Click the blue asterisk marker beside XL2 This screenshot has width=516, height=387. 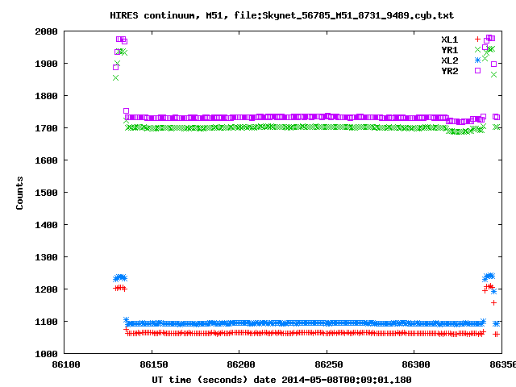click(x=477, y=60)
